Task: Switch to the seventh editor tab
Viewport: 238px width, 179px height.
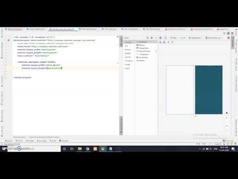Action: 153,29
